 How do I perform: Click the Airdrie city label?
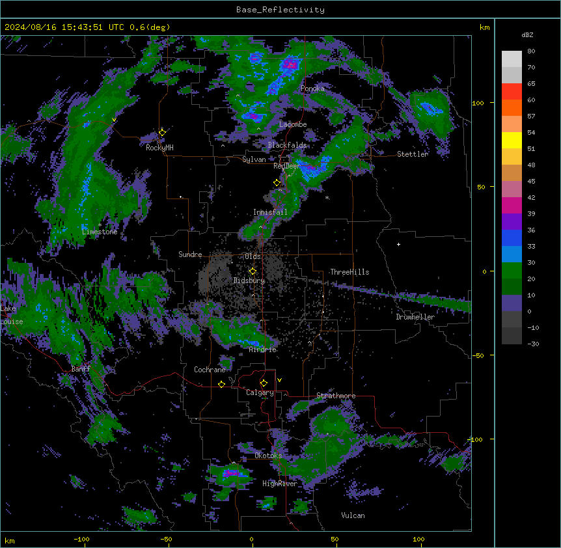263,349
